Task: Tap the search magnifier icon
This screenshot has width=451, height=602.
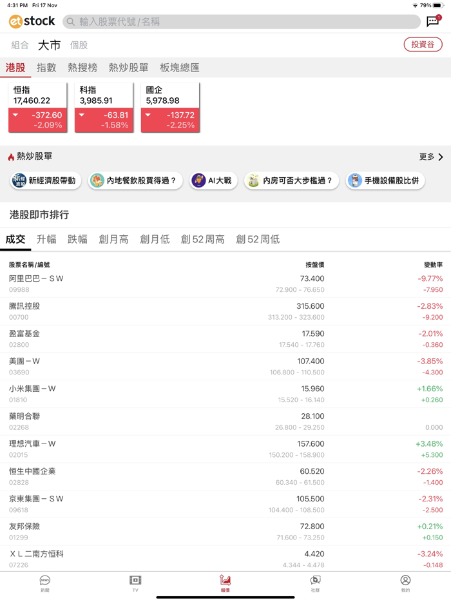Action: click(71, 22)
